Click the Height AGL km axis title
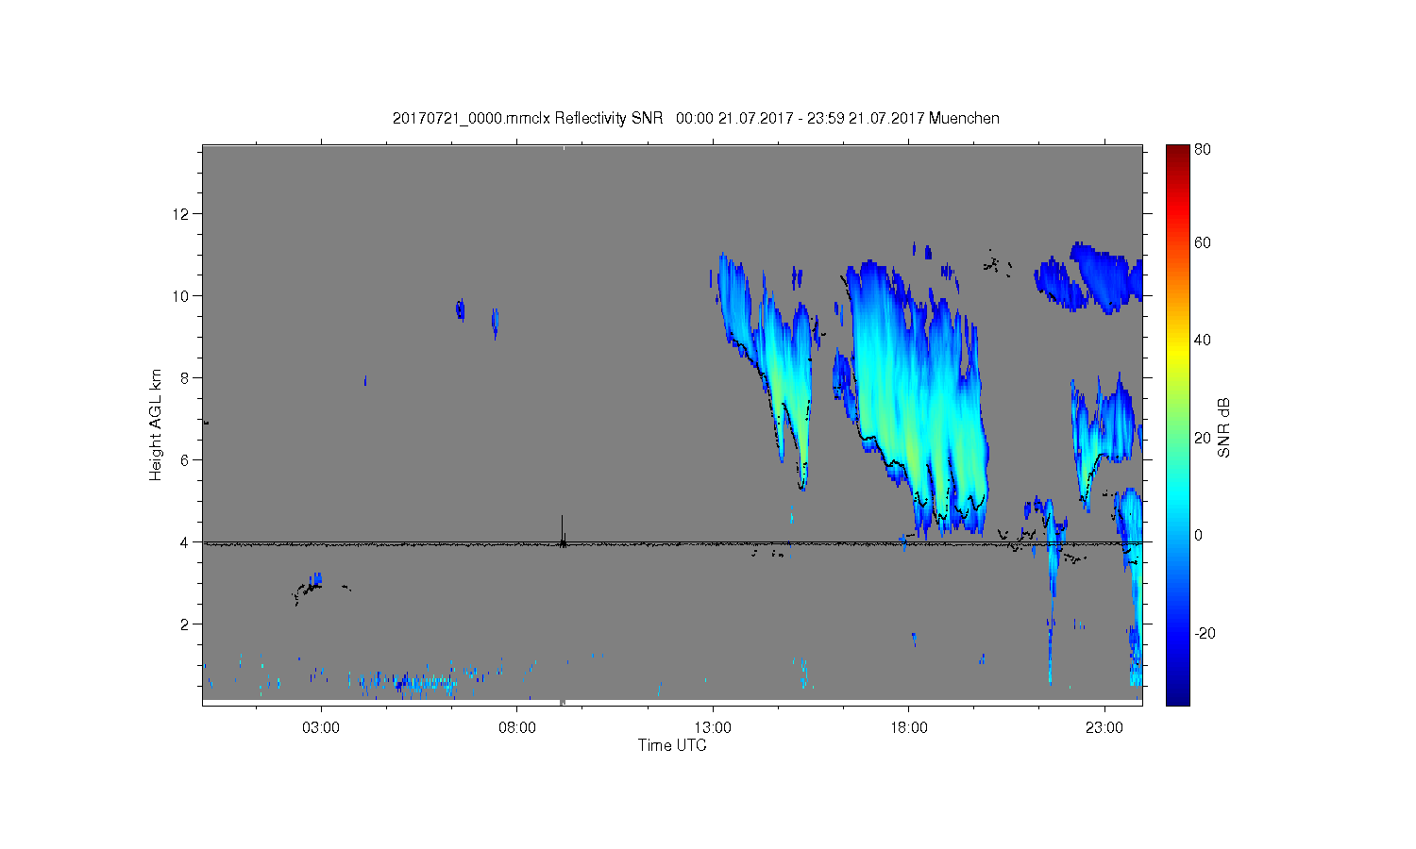The image size is (1416, 849). coord(156,425)
